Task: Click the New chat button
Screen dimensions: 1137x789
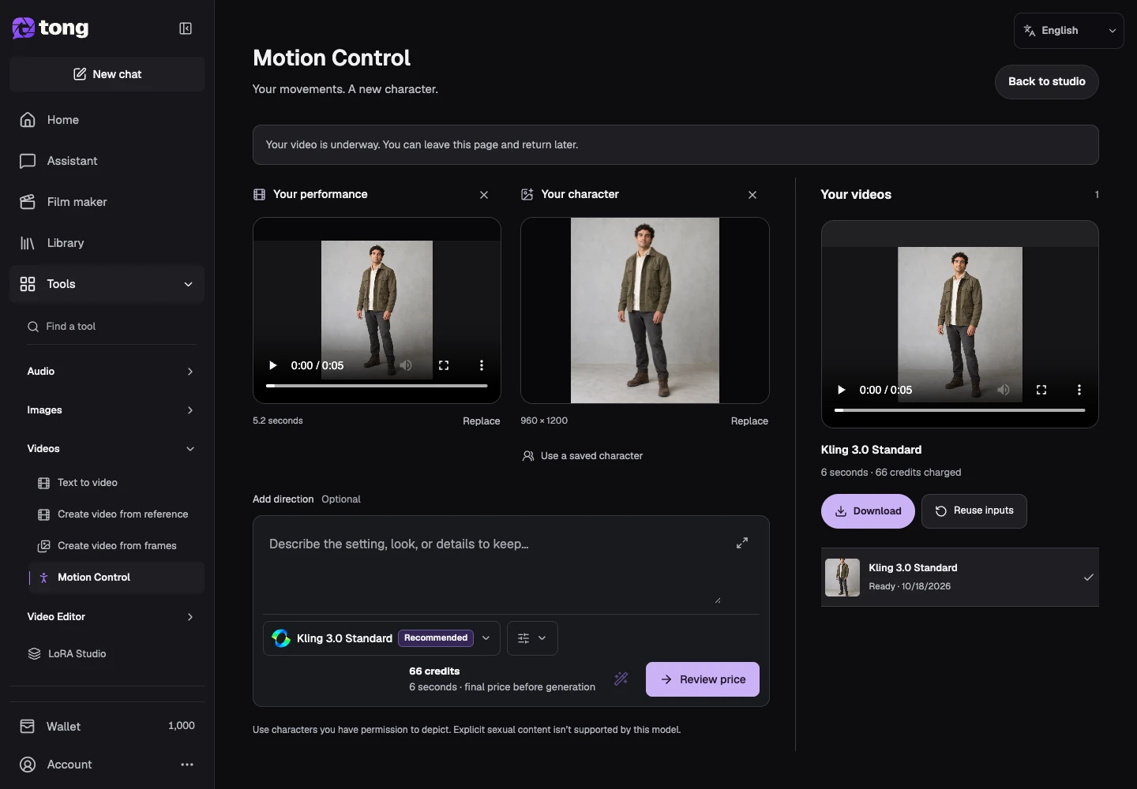Action: (x=107, y=74)
